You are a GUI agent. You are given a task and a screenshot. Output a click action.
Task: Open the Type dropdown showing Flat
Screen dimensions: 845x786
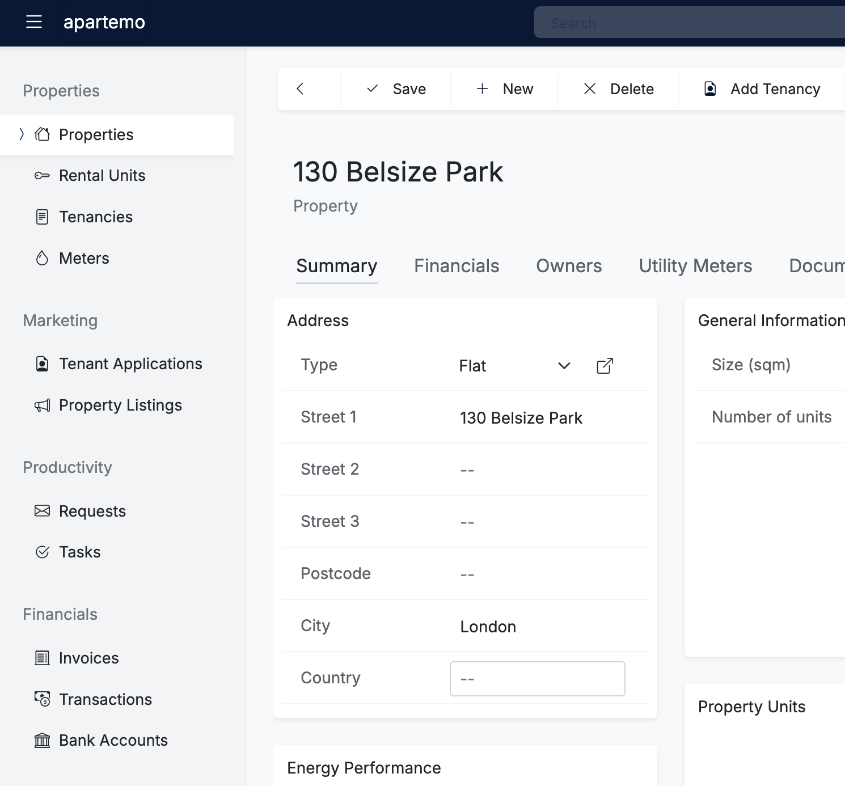pos(515,366)
